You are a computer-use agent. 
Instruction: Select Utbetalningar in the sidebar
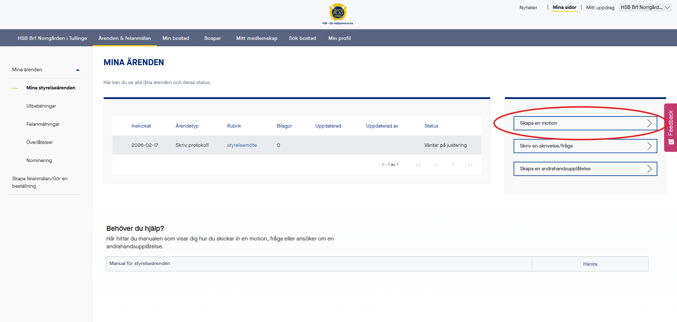41,106
